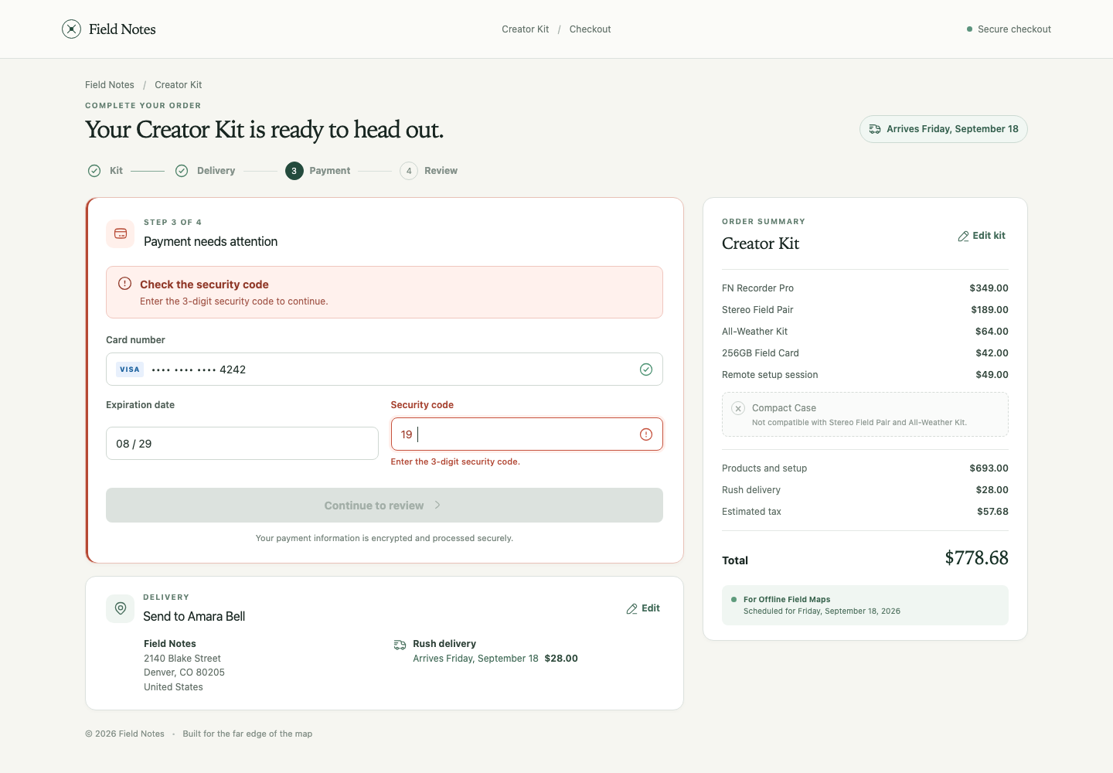Click the For Offline Field Maps note
Image resolution: width=1113 pixels, height=773 pixels.
pos(865,605)
